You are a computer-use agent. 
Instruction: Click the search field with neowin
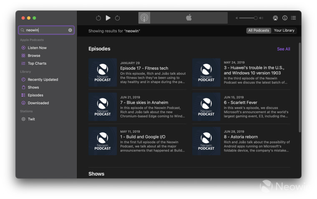coord(46,30)
